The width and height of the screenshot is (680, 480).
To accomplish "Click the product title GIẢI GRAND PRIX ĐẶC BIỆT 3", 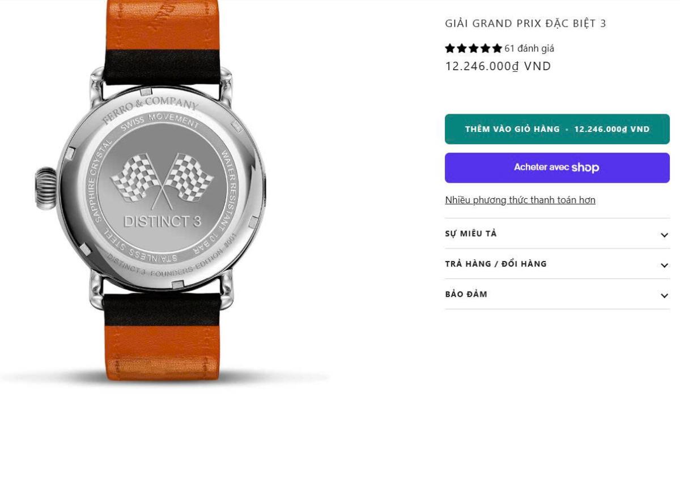I will pyautogui.click(x=525, y=23).
